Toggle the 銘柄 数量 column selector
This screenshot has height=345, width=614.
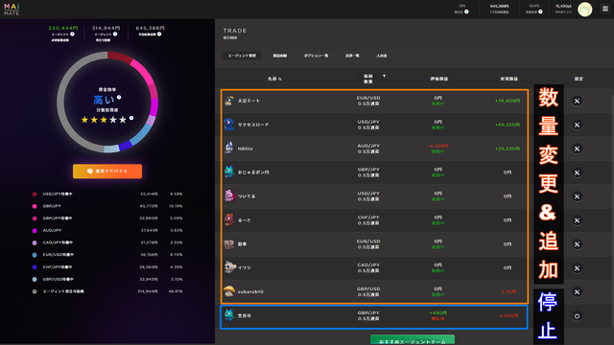[368, 79]
